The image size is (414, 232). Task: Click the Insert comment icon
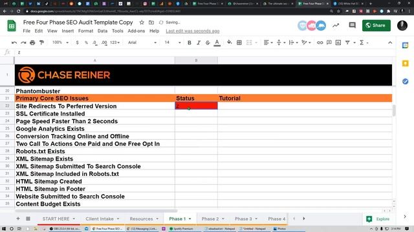(x=329, y=43)
